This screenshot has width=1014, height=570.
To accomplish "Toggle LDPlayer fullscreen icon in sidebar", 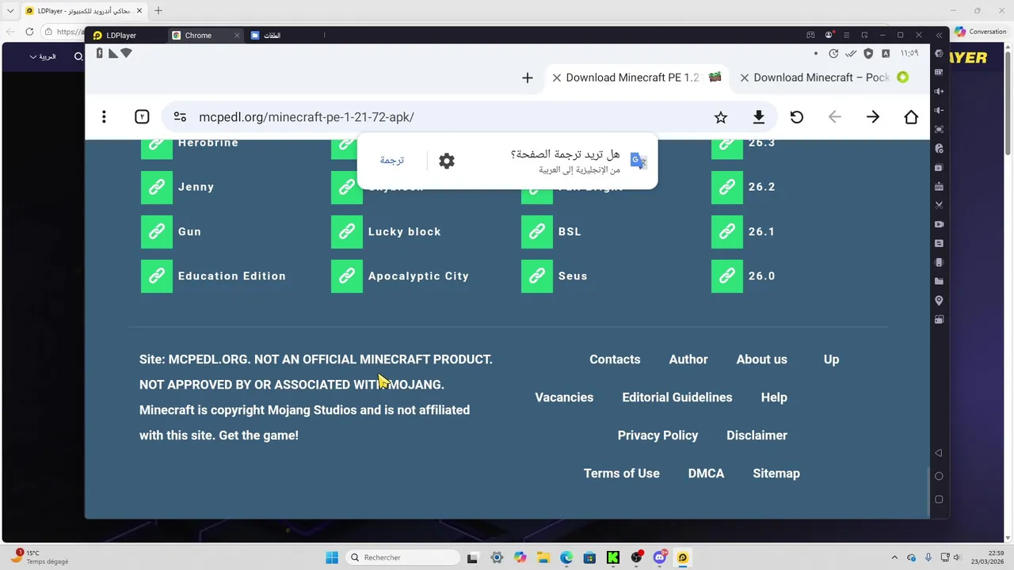I will (x=939, y=129).
